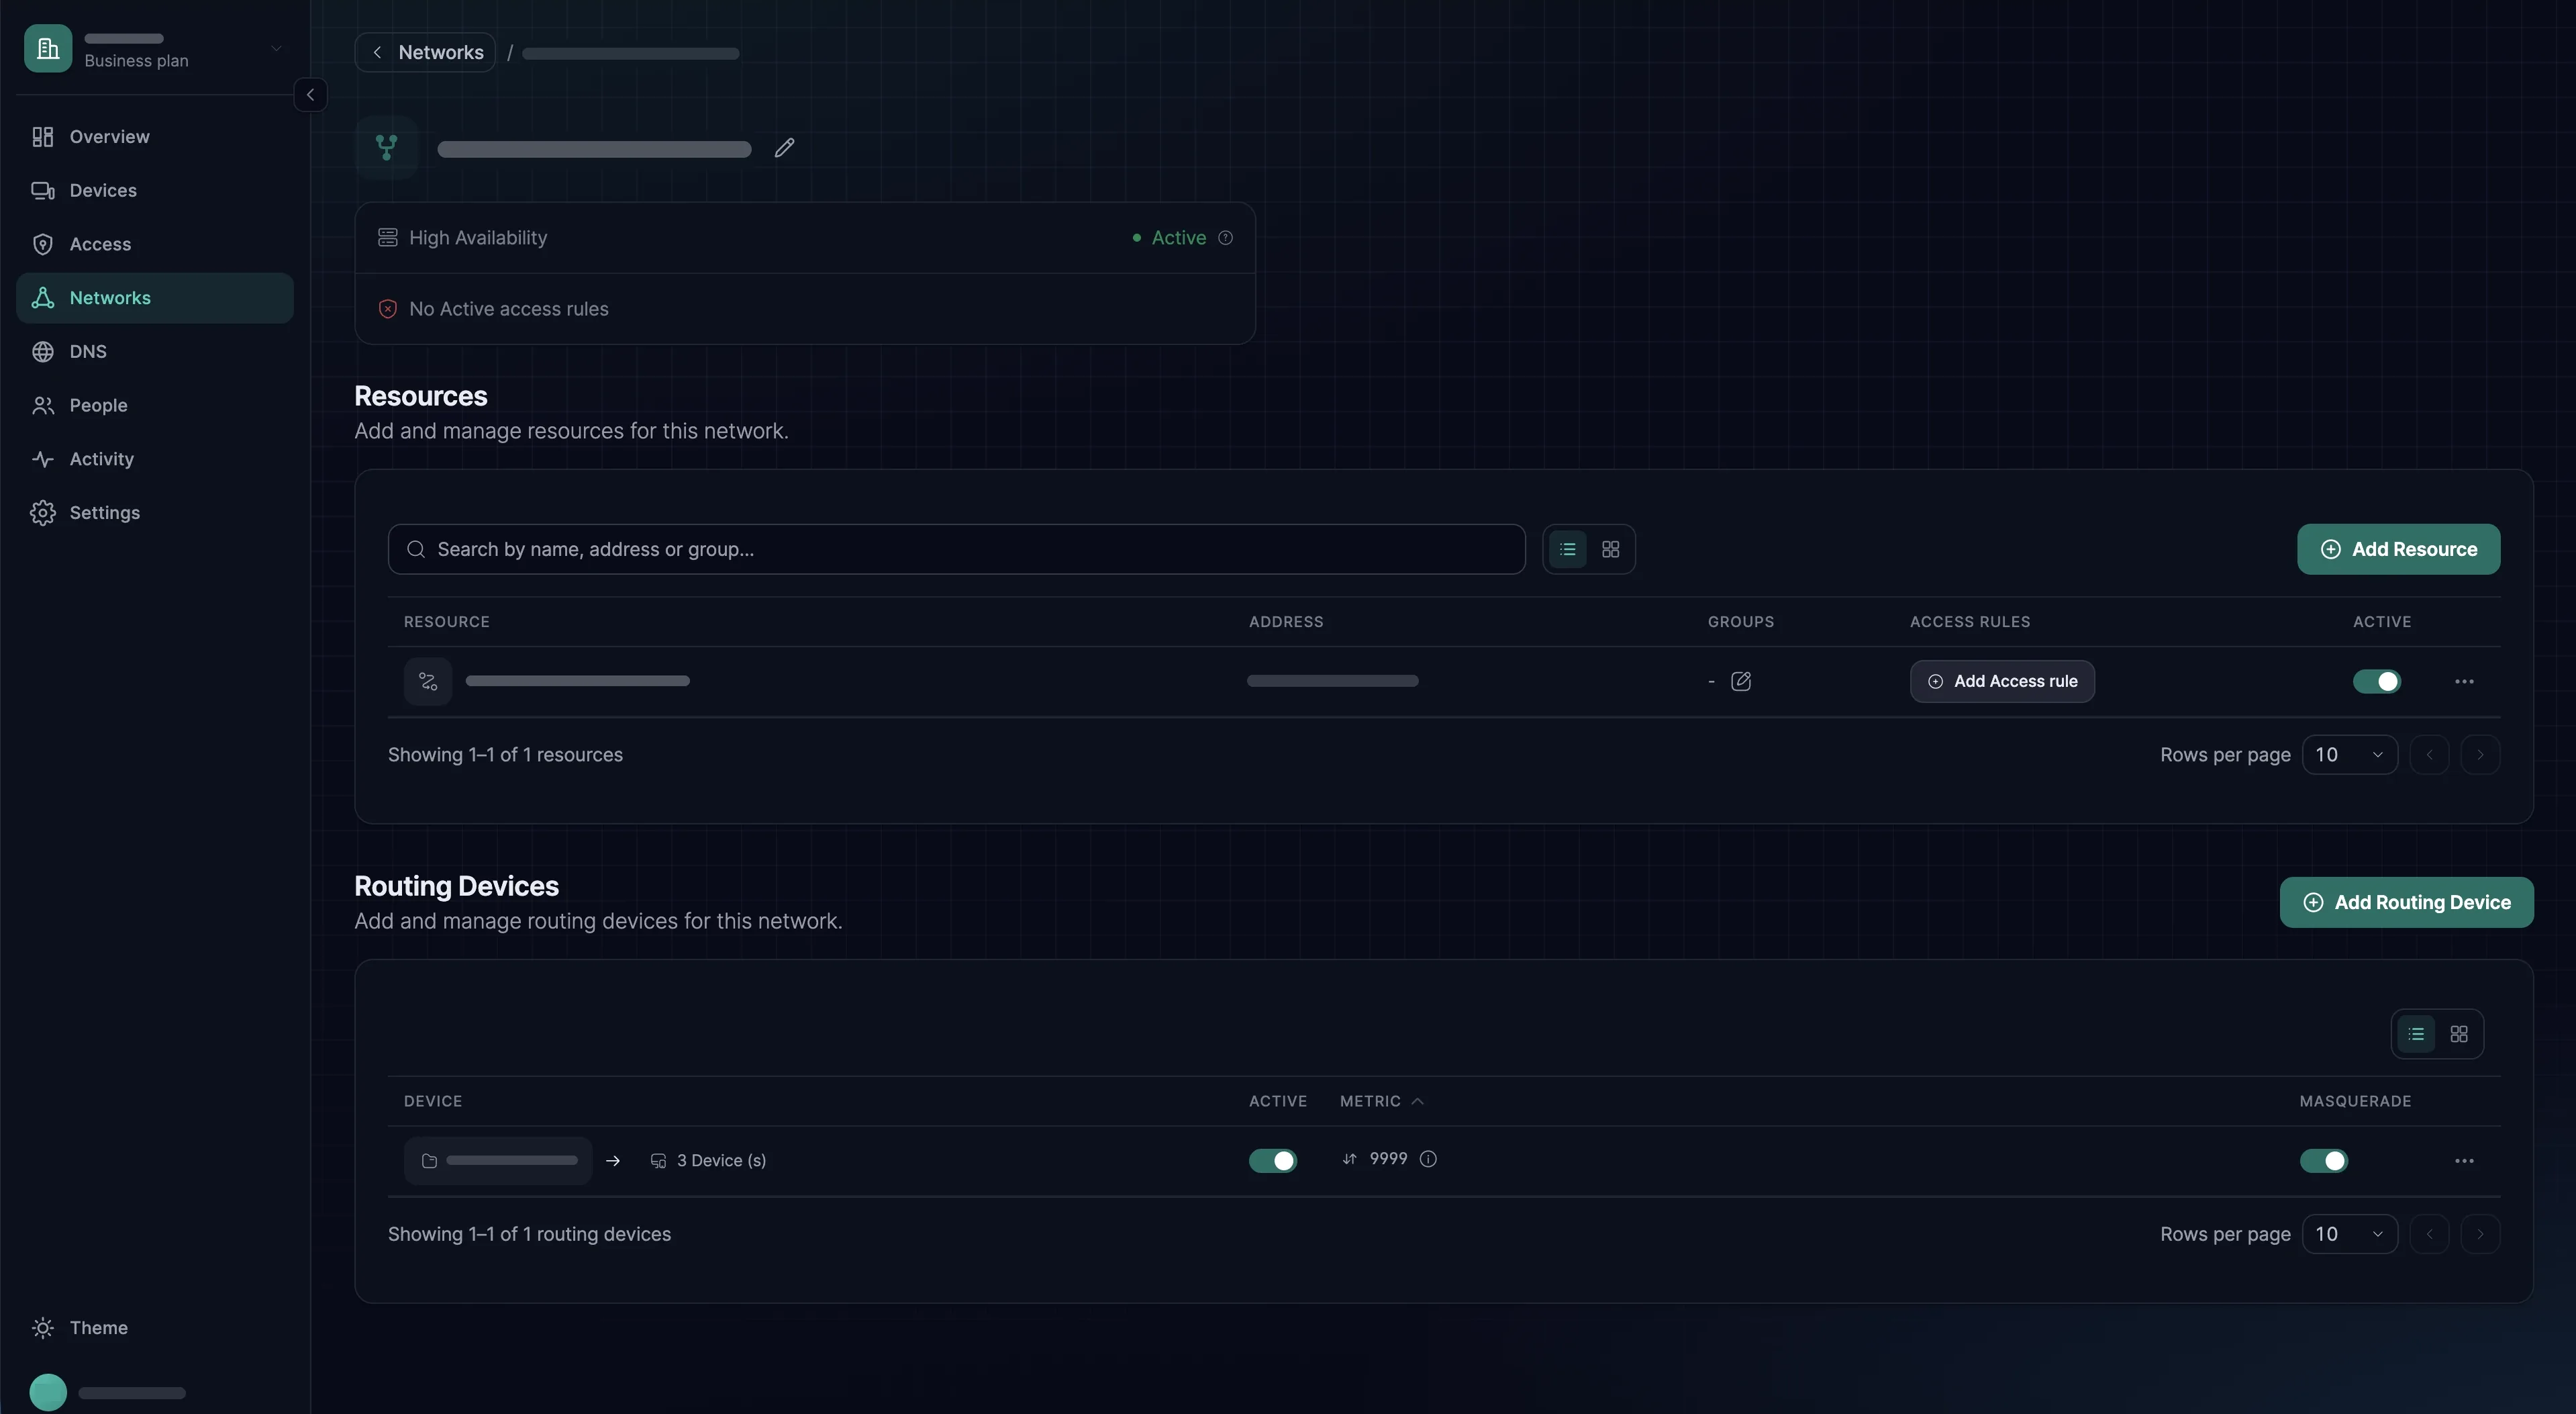
Task: Toggle the resource Active switch
Action: click(2376, 681)
